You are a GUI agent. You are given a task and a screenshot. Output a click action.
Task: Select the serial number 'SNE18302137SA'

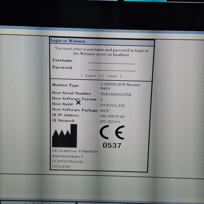116,94
